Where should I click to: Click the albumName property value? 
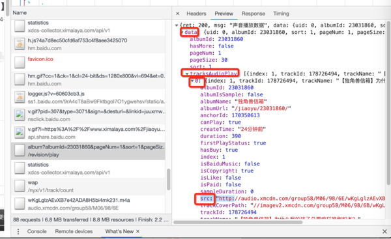[251, 102]
